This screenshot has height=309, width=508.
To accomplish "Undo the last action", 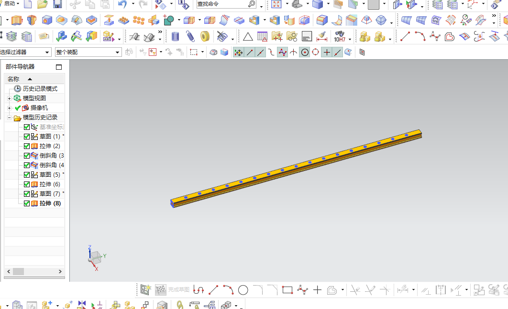I will pos(122,4).
